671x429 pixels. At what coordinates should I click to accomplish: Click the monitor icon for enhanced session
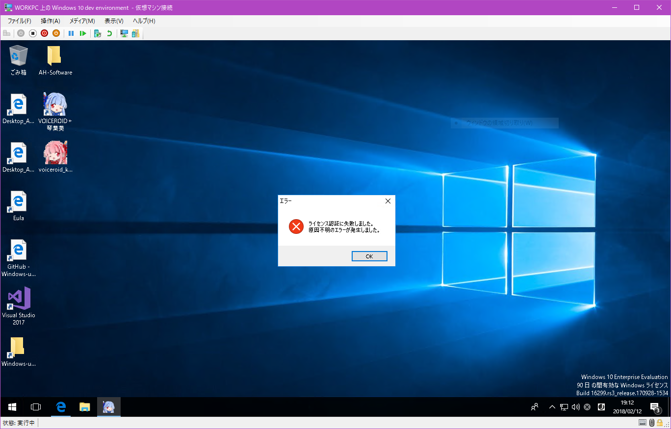tap(124, 33)
